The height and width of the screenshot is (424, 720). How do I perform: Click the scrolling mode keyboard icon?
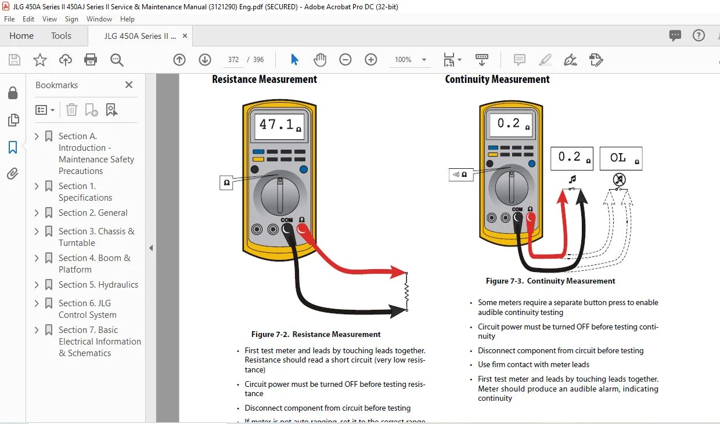482,60
